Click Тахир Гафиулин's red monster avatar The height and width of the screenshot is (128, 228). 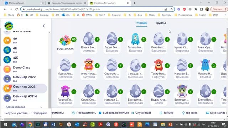click(x=159, y=65)
